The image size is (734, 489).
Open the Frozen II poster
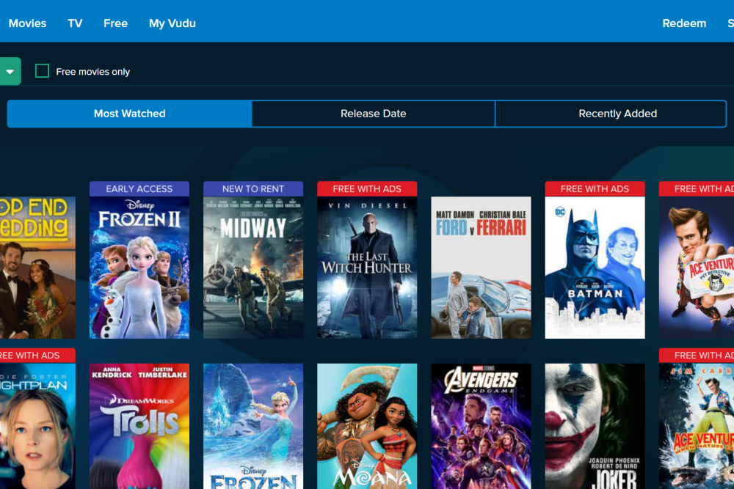point(139,268)
